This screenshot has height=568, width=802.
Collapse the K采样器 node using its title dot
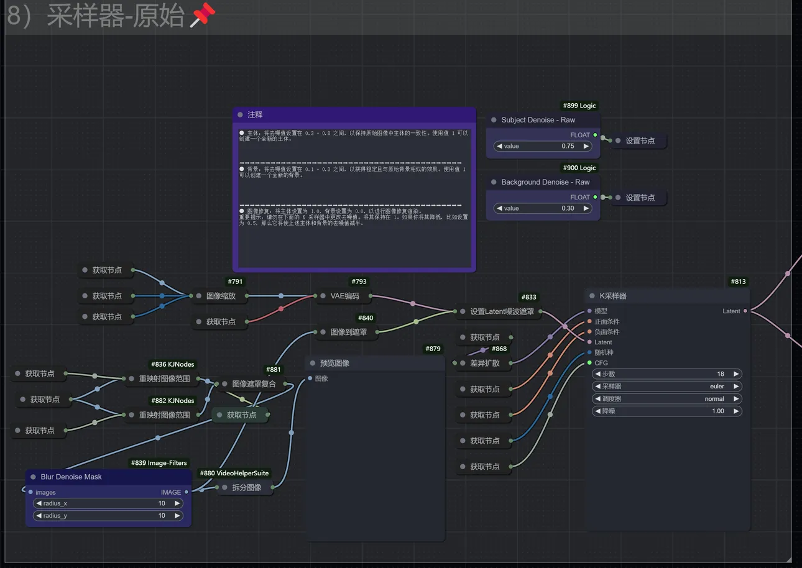pos(592,296)
